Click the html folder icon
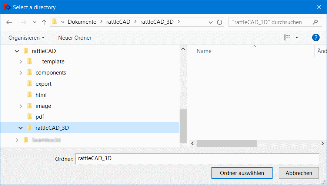This screenshot has width=327, height=185. (30, 95)
